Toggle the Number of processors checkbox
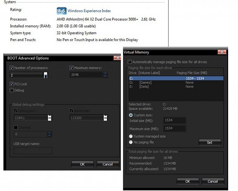 (x=11, y=67)
